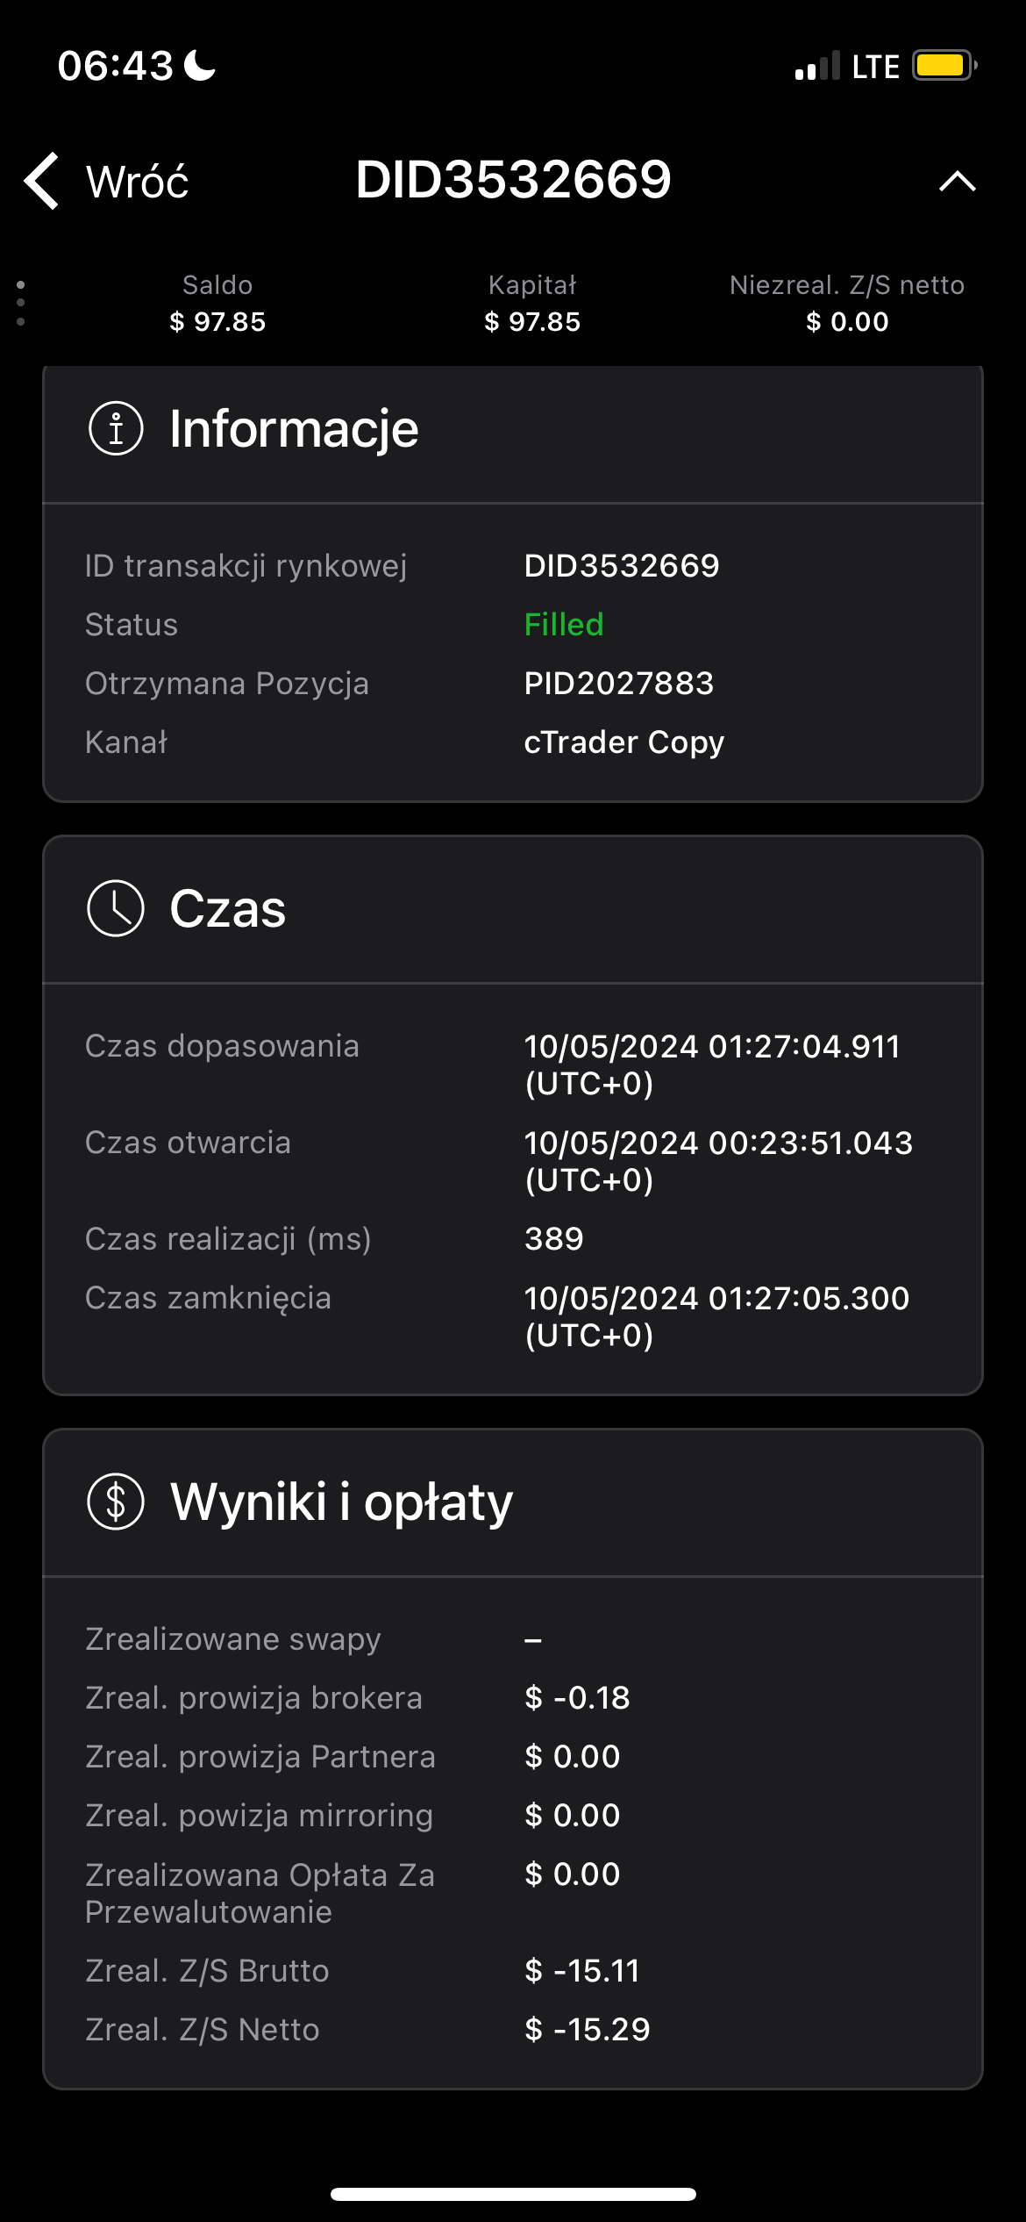Open the received position PID2027883

point(619,684)
